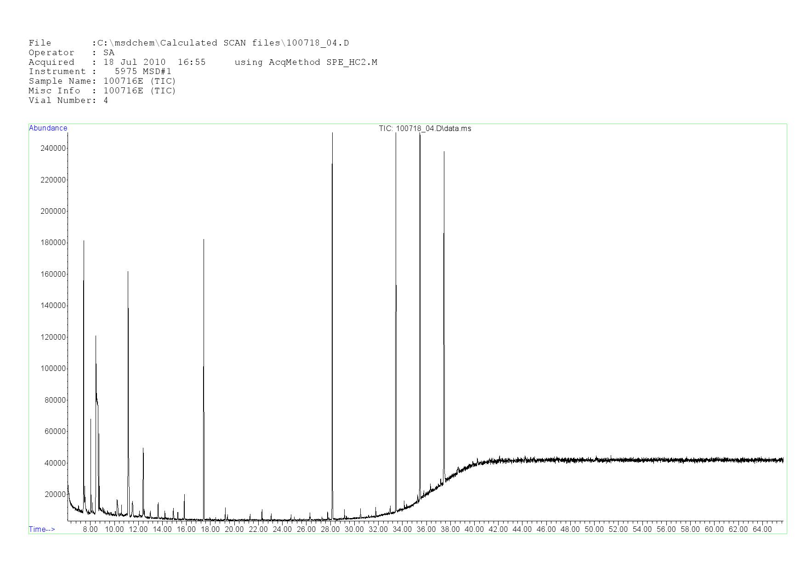This screenshot has width=806, height=570.
Task: Click the Time--> axis label
Action: tap(42, 530)
